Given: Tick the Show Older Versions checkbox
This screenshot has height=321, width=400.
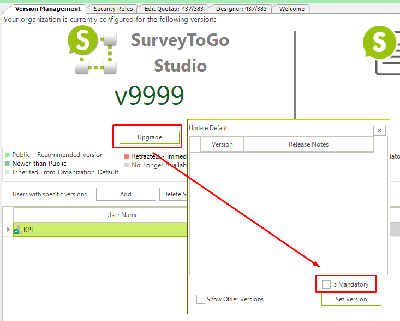Looking at the screenshot, I should (x=200, y=299).
